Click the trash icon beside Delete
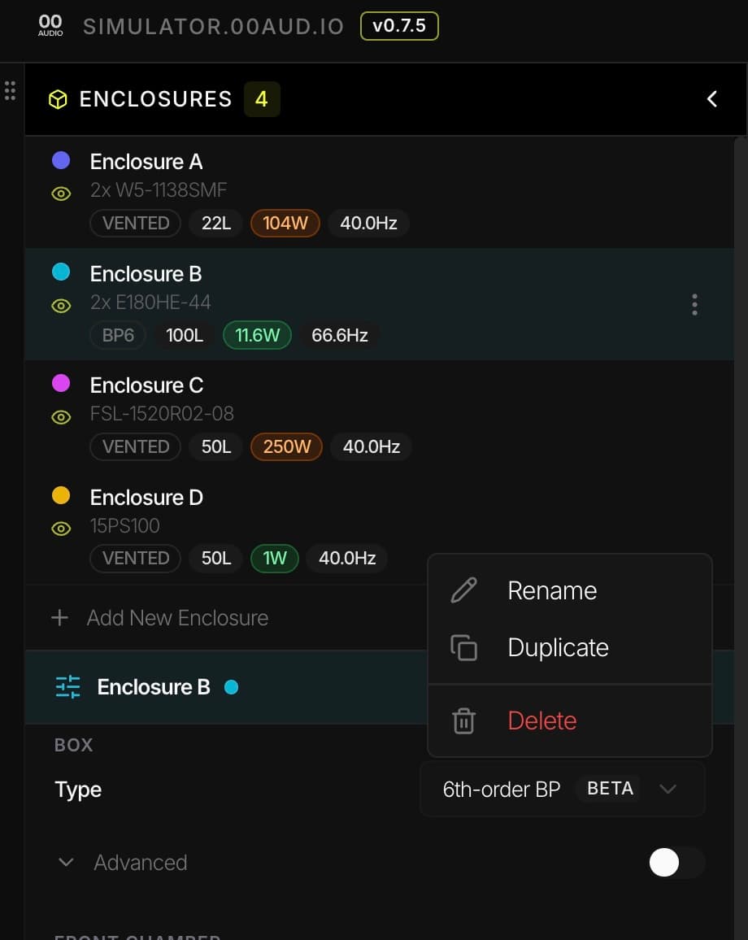This screenshot has height=940, width=748. [x=463, y=720]
